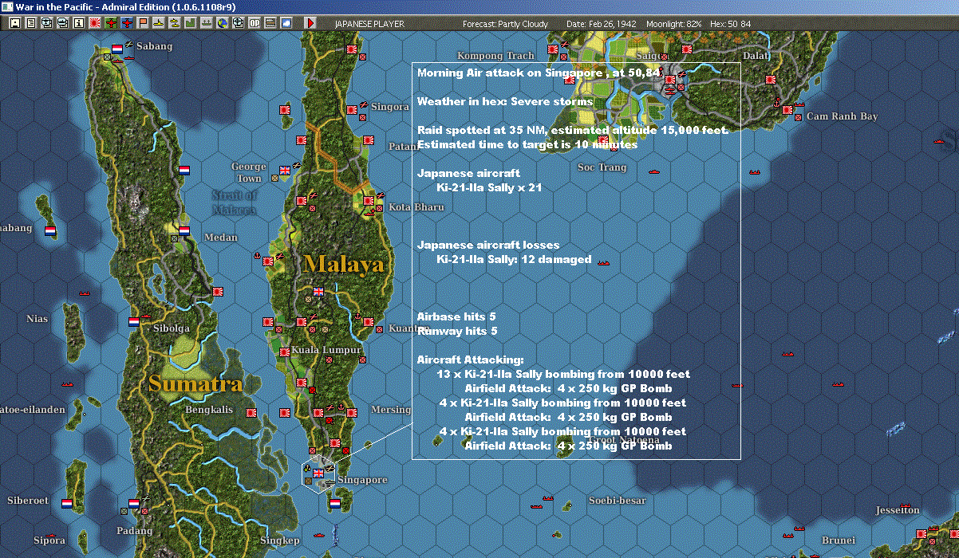Click the game window title bar
Image resolution: width=959 pixels, height=558 pixels.
pos(479,7)
